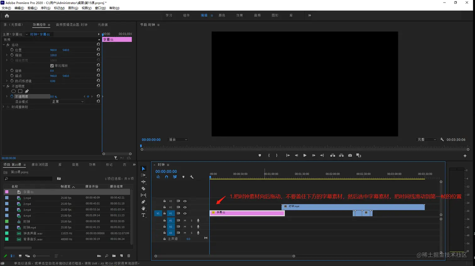Image resolution: width=475 pixels, height=266 pixels.
Task: Select the Selection tool arrow
Action: click(x=144, y=169)
